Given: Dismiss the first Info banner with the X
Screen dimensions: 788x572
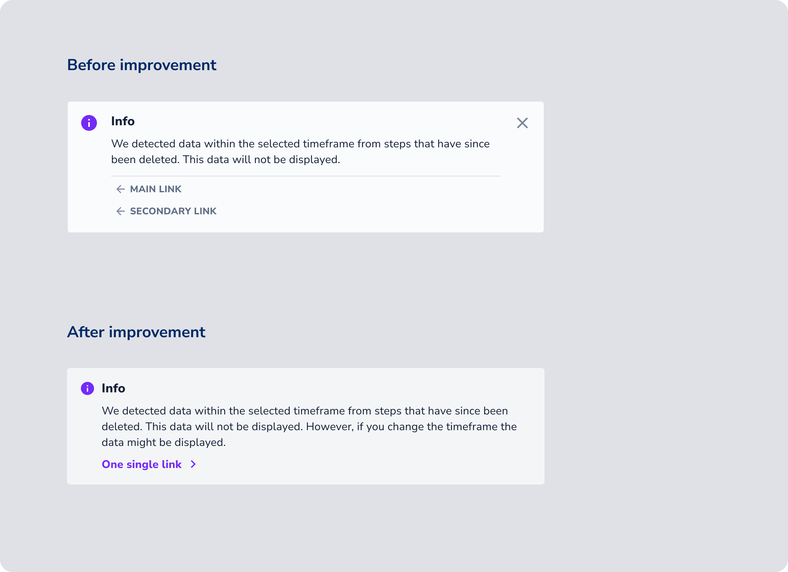Looking at the screenshot, I should point(522,123).
